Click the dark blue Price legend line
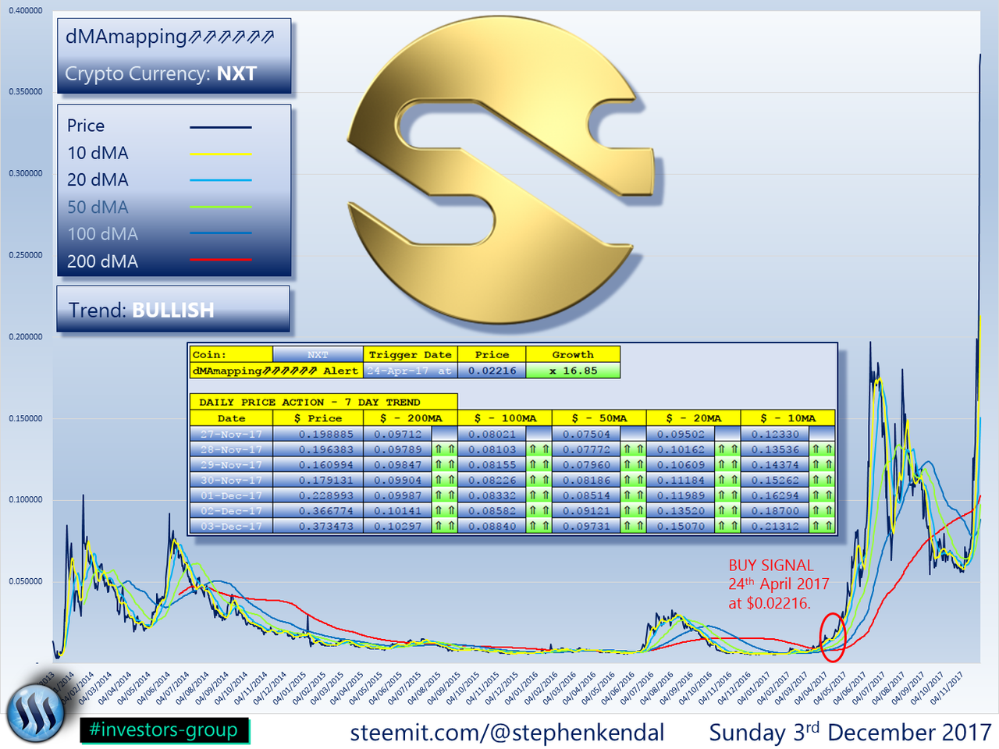 point(221,127)
